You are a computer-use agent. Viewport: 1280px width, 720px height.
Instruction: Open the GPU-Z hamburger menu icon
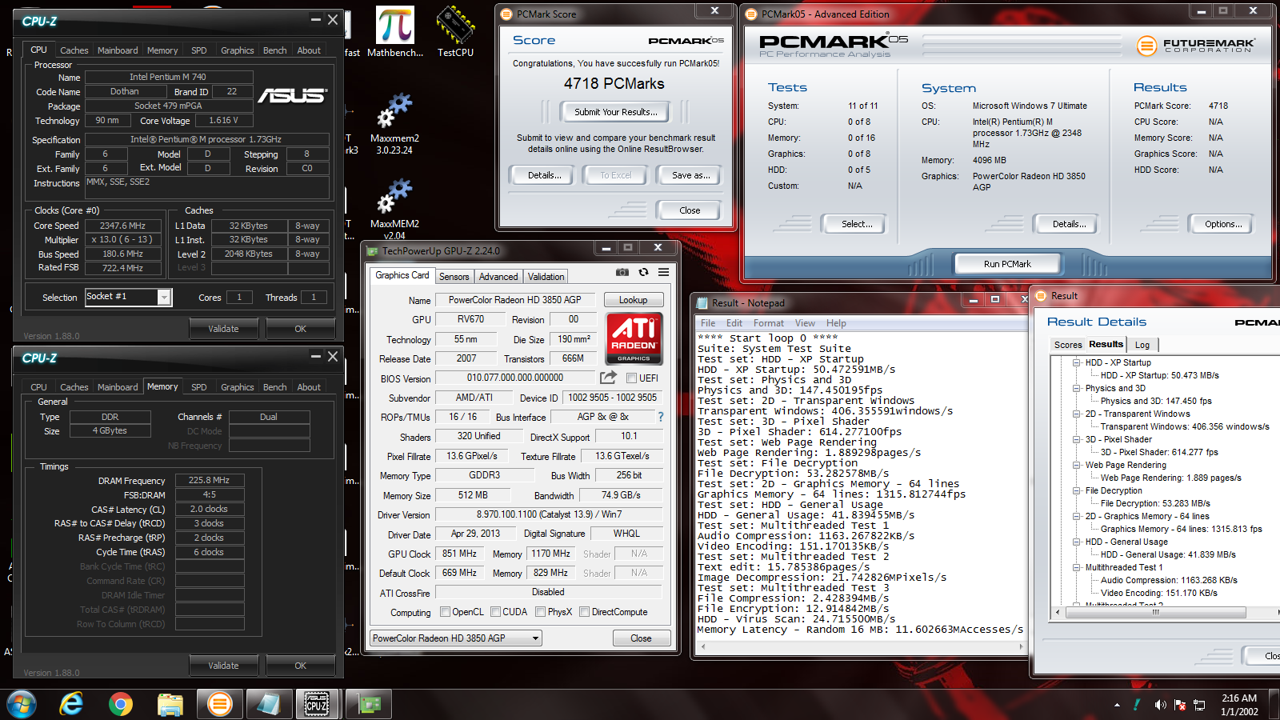click(x=663, y=273)
